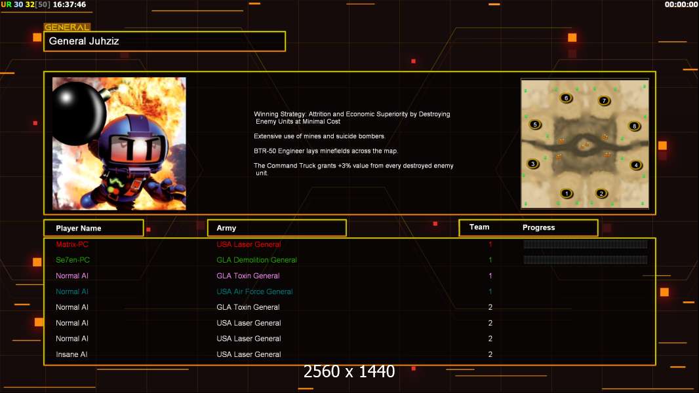Click Matrix-PC team number 1

pos(490,244)
